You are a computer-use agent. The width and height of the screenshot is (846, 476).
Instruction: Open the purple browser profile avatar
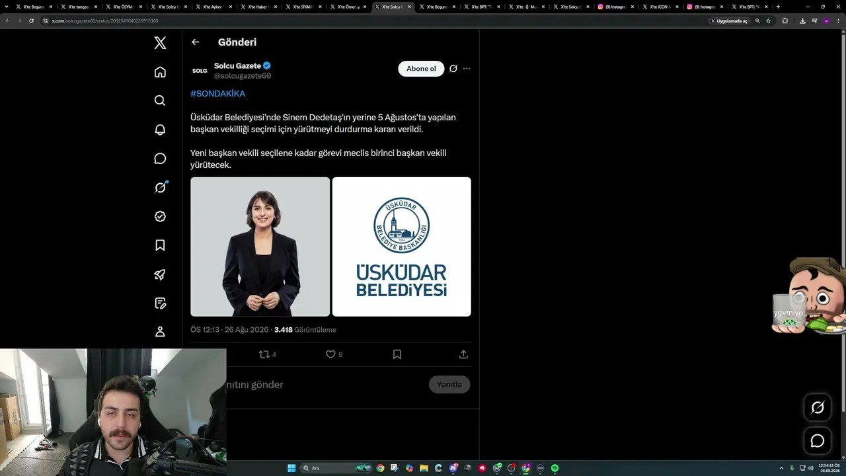pos(826,20)
